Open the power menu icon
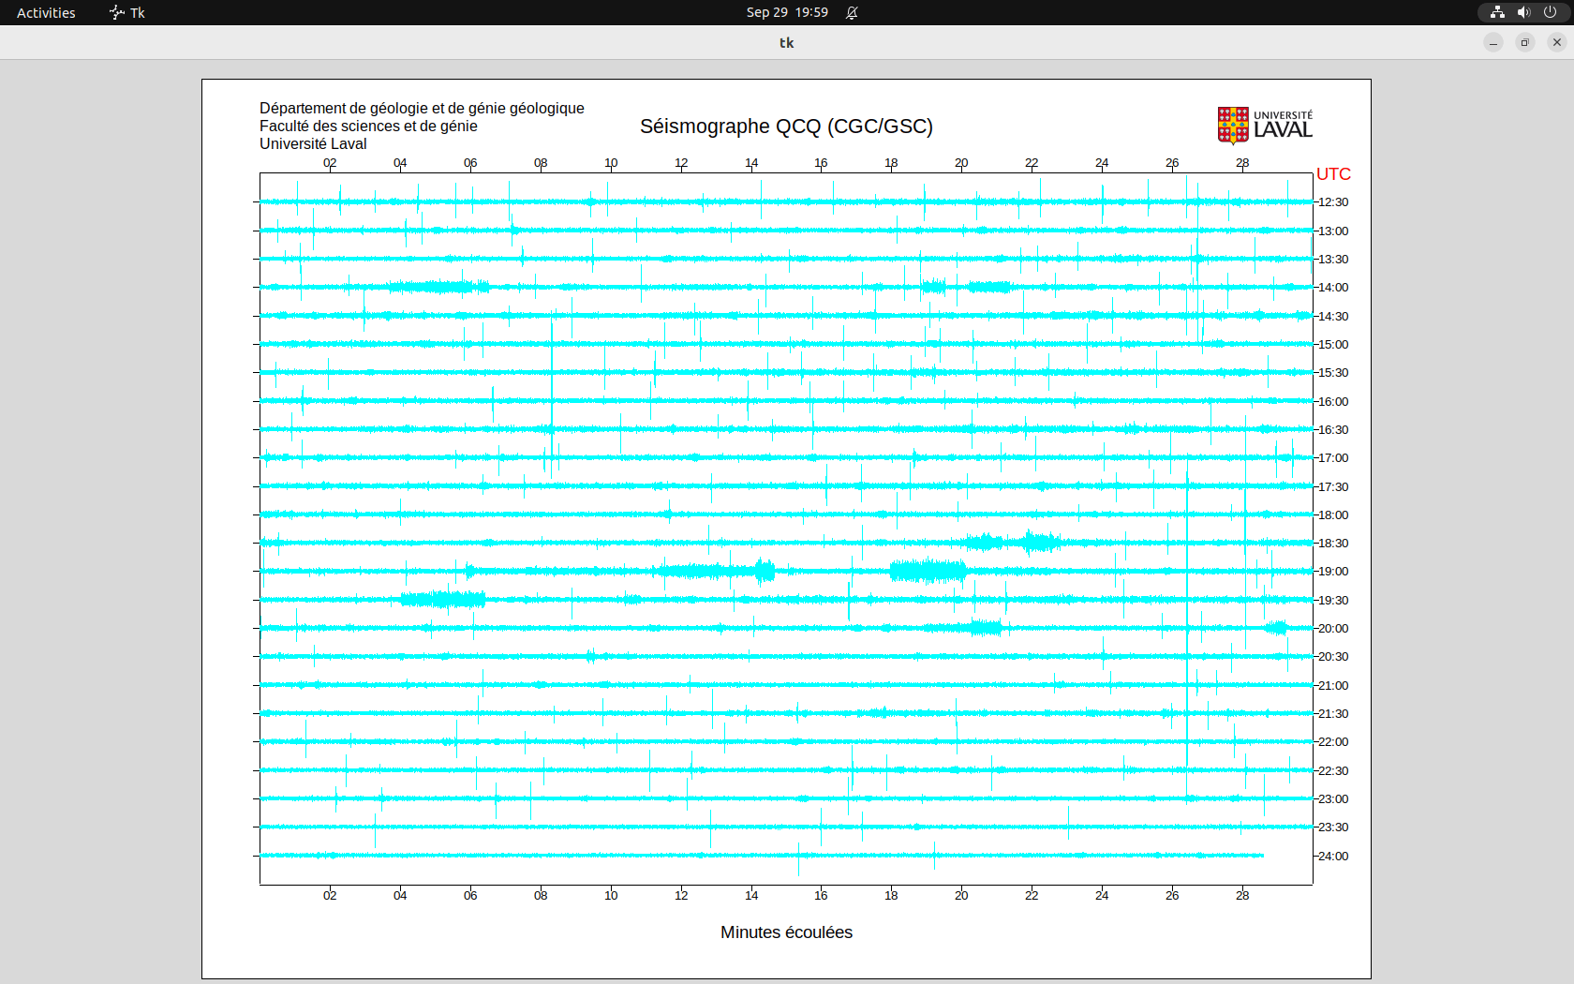Viewport: 1574px width, 984px height. coord(1550,12)
